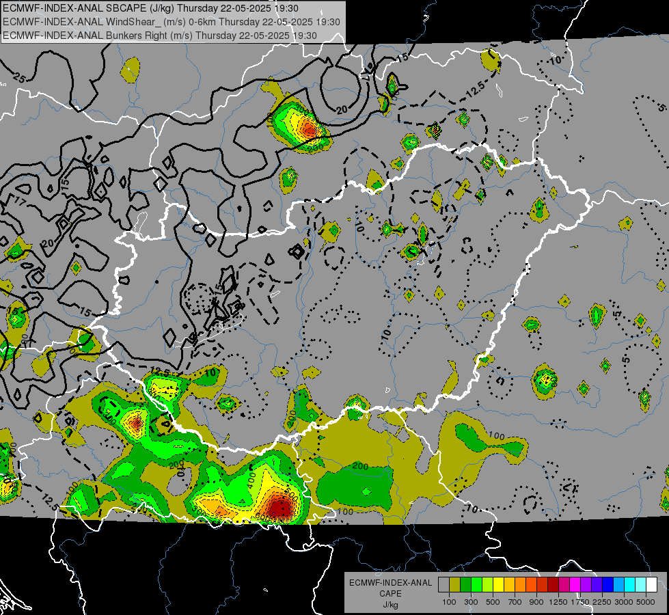This screenshot has width=669, height=615.
Task: Click the legend word 'CAPE'
Action: pyautogui.click(x=390, y=594)
